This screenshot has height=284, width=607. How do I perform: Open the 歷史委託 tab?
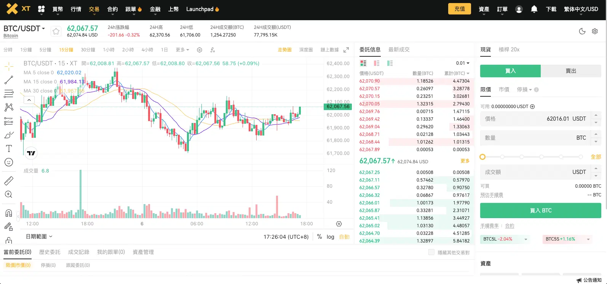[x=50, y=252]
